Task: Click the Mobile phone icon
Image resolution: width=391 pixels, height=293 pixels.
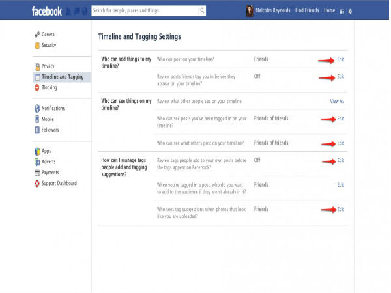Action: coord(37,119)
